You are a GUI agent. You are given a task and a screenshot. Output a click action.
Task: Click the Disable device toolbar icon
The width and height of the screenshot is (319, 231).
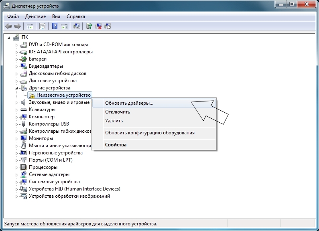(x=108, y=26)
